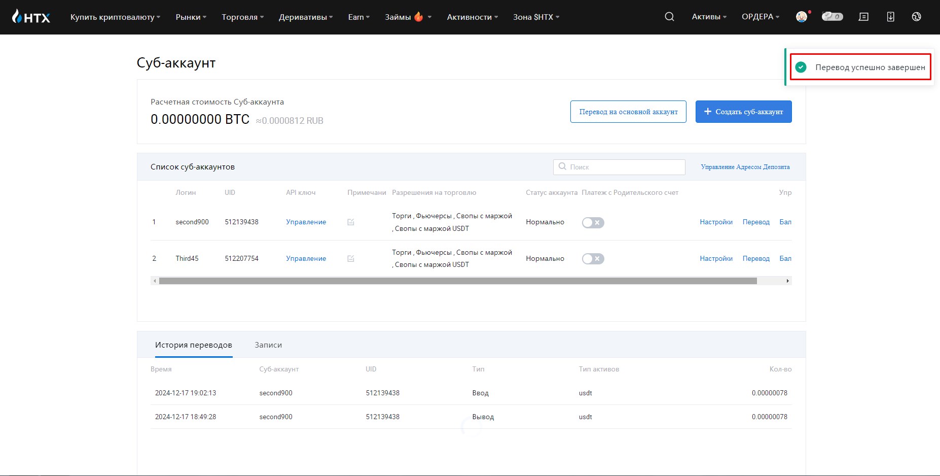Expand the Активности dropdown
Screen dimensions: 940x476
[472, 17]
